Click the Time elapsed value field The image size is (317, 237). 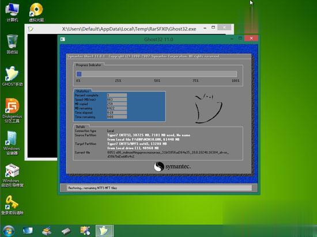117,113
